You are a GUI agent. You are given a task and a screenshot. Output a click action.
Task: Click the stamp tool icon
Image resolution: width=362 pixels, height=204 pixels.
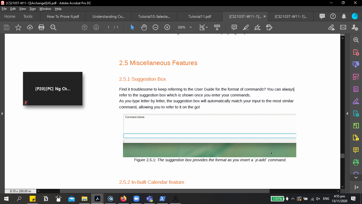coord(269,27)
